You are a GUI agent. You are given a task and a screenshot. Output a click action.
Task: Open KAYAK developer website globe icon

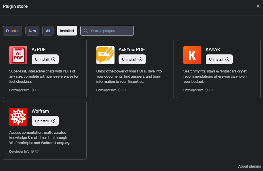pyautogui.click(x=207, y=90)
